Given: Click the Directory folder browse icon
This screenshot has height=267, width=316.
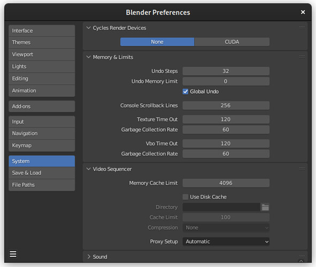Looking at the screenshot, I should click(265, 207).
